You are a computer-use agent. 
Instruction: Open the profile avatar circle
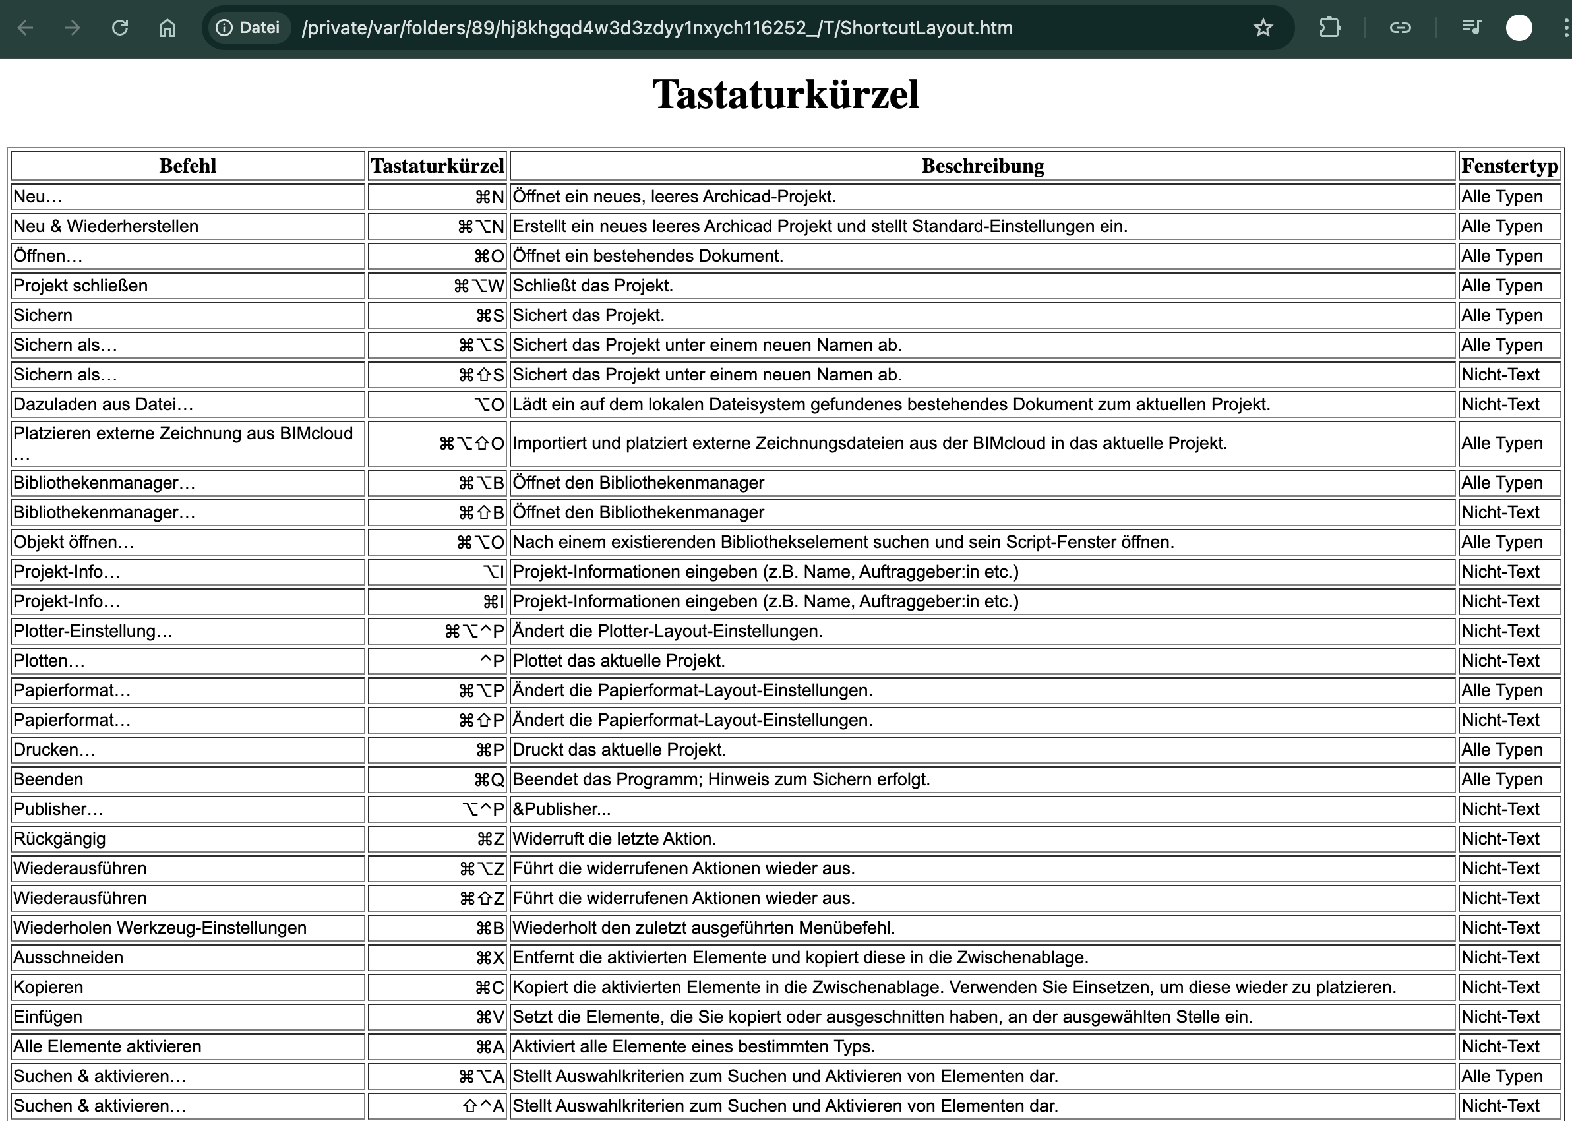point(1519,28)
